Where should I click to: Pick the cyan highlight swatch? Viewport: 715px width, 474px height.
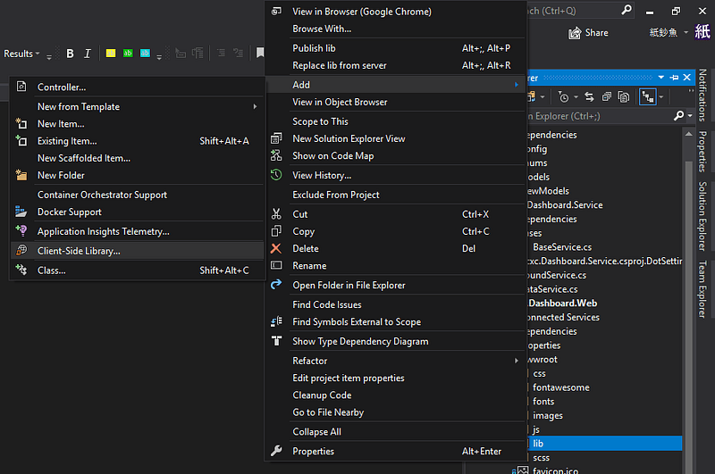145,54
